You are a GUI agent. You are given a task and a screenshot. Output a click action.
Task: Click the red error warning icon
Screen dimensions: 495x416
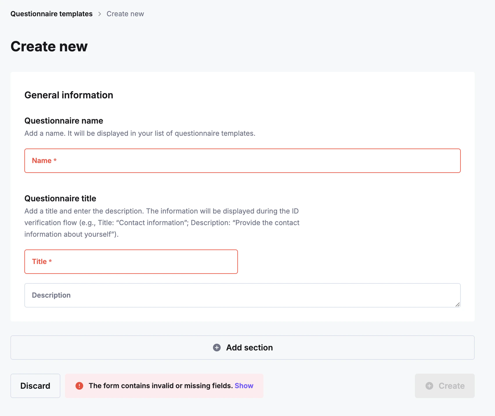[x=79, y=386]
